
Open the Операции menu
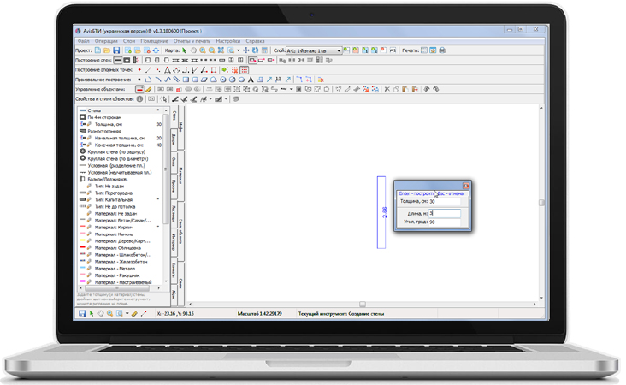(106, 41)
